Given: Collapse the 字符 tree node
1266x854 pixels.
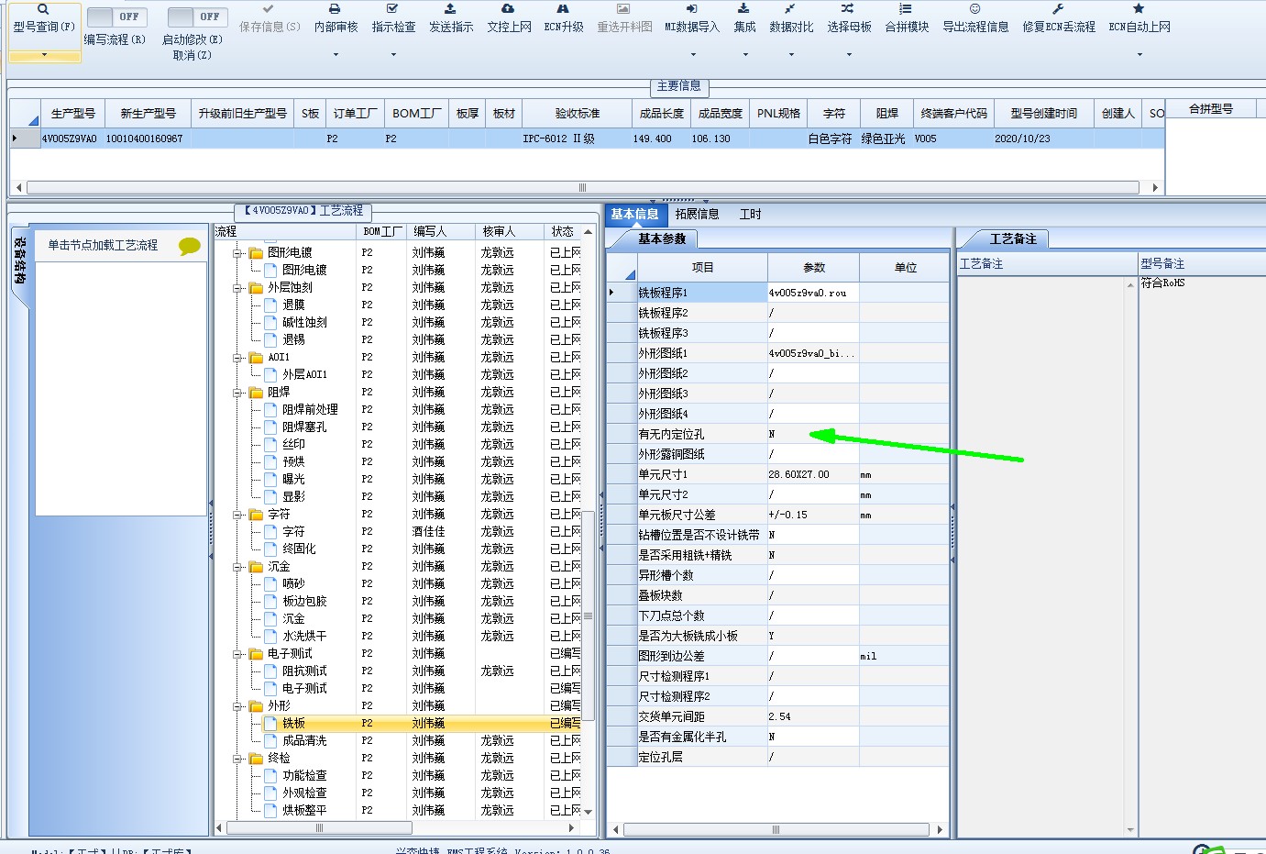Looking at the screenshot, I should 237,515.
